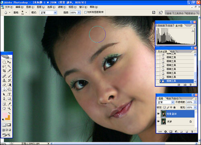This screenshot has height=145, width=201.
Task: Switch to Quick Mask mode button
Action: tap(9, 125)
